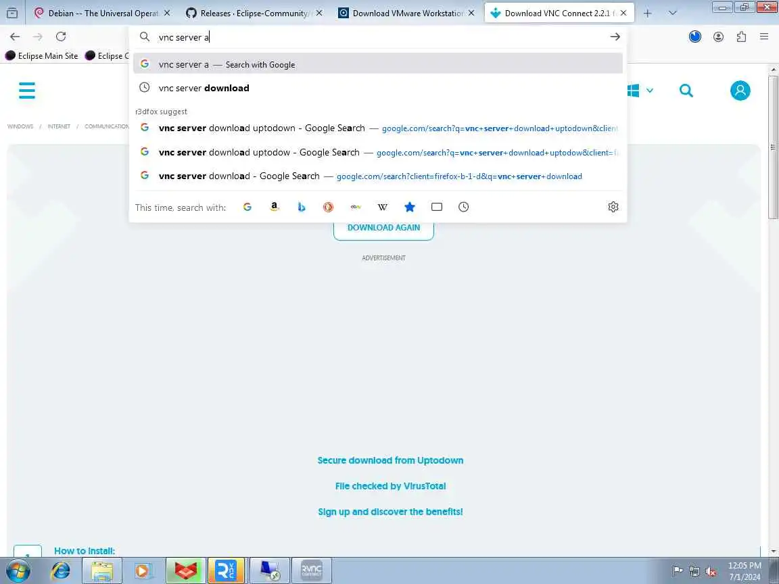Click the blue circular toolbar extension icon
779x584 pixels.
(695, 36)
